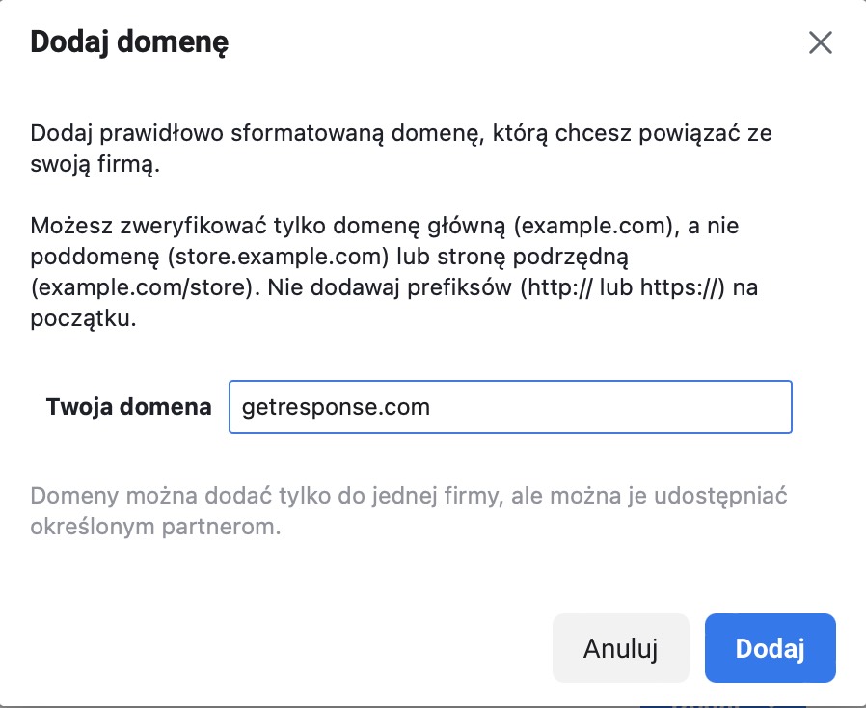Close the Dodaj domenę dialog with X
This screenshot has width=866, height=708.
click(820, 42)
